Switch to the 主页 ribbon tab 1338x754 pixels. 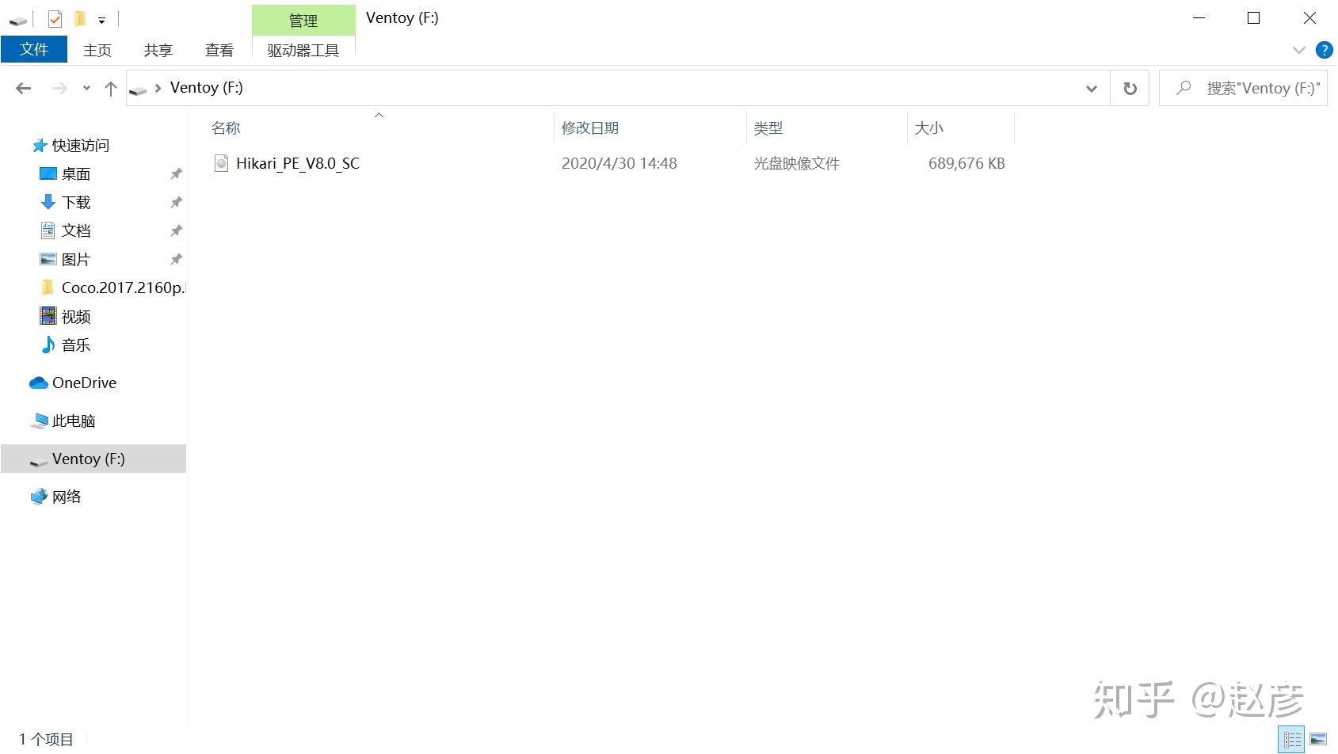click(x=97, y=50)
